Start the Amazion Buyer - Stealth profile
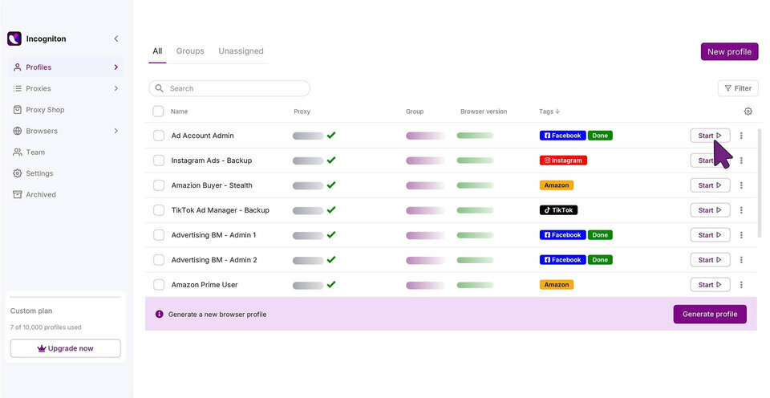Viewport: 770px width, 398px height. [710, 185]
